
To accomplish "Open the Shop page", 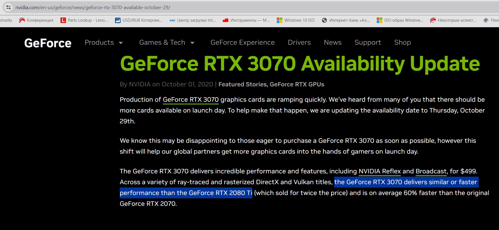I will pyautogui.click(x=403, y=42).
